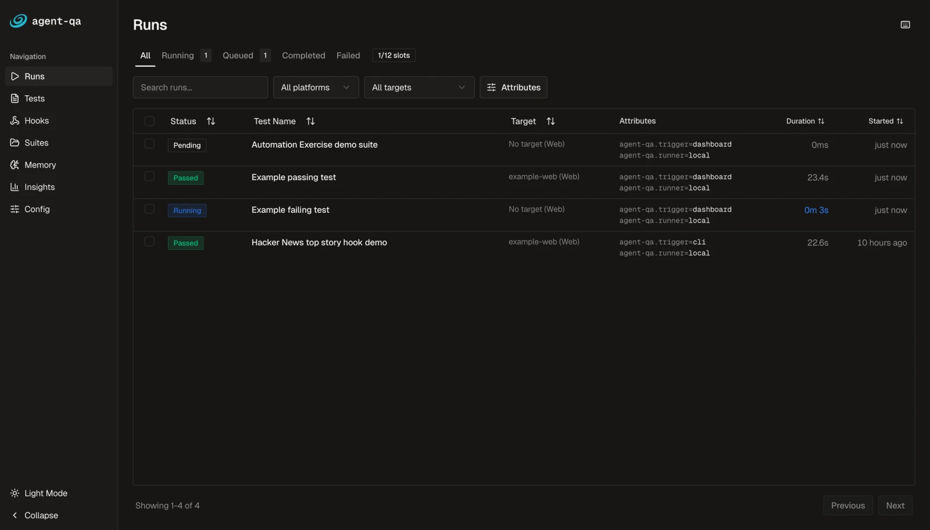This screenshot has width=930, height=530.
Task: Open the All targets dropdown
Action: point(419,87)
